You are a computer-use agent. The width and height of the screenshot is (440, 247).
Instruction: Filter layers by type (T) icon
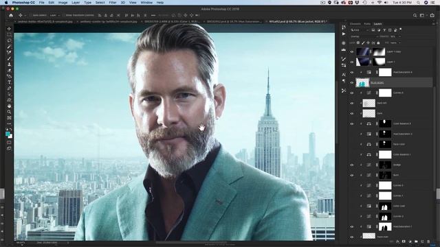[x=384, y=30]
